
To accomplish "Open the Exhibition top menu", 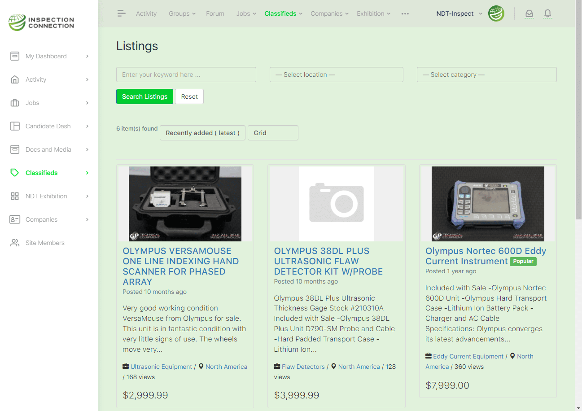I will (374, 13).
